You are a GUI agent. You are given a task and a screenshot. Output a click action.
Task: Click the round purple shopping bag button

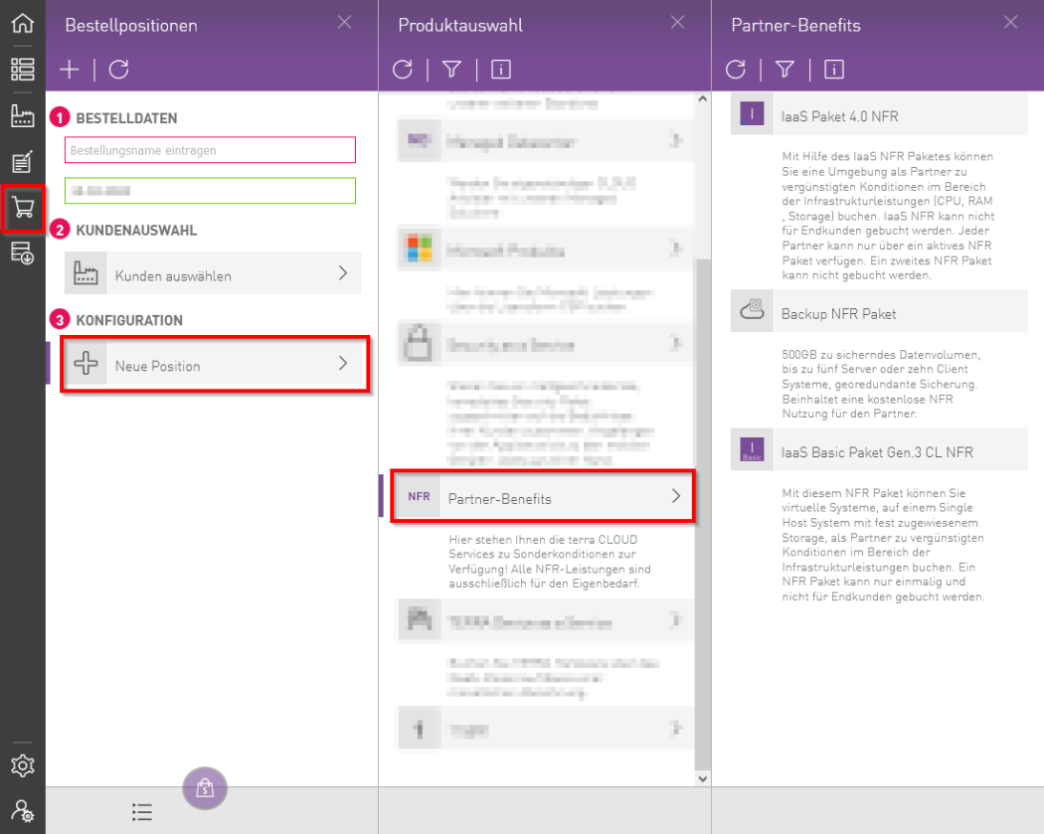pyautogui.click(x=205, y=788)
